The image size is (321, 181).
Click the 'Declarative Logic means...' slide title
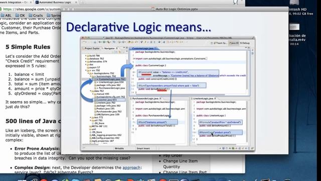click(x=138, y=27)
